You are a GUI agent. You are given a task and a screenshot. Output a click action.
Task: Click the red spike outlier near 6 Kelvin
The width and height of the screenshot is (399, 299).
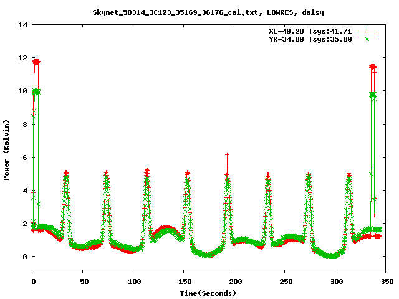(x=227, y=154)
